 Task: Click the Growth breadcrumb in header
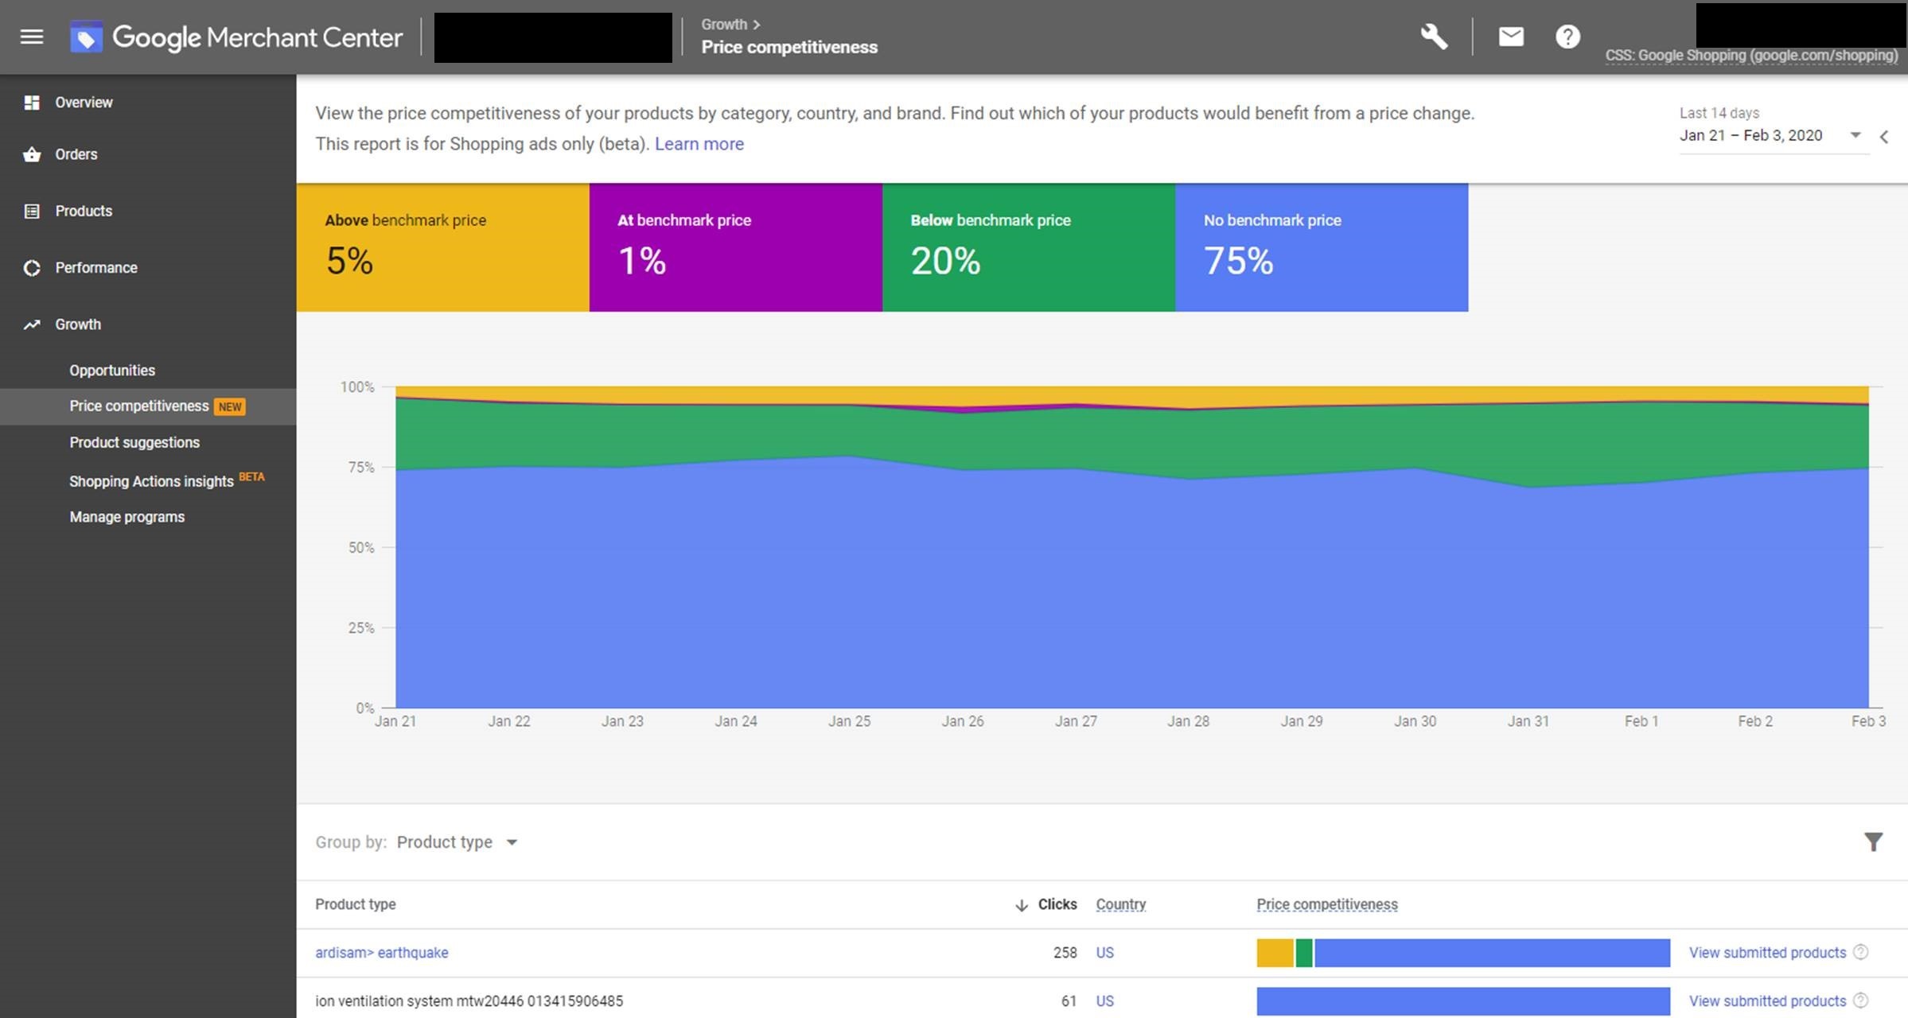(x=724, y=25)
